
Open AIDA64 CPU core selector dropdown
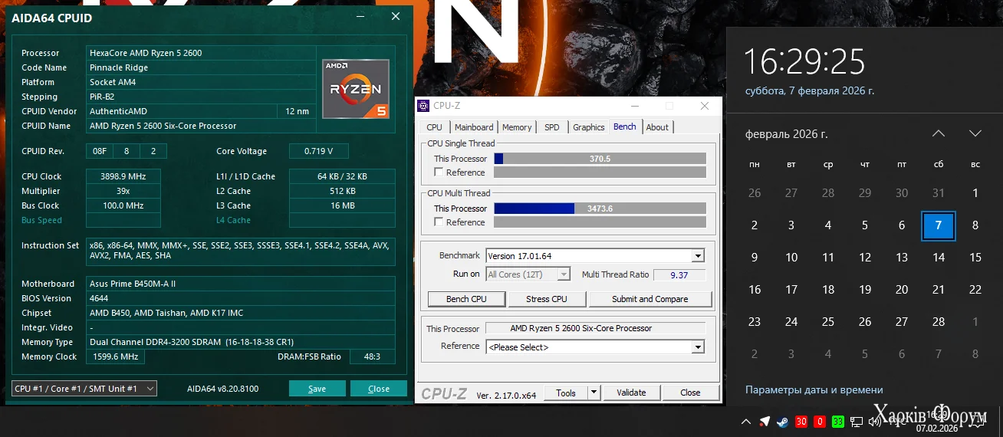tap(84, 389)
